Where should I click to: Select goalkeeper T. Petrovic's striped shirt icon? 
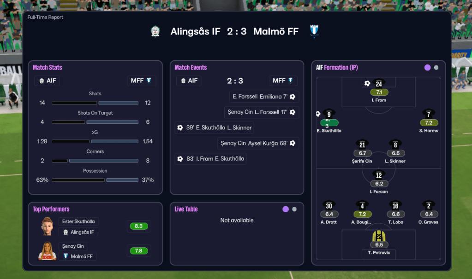point(379,236)
